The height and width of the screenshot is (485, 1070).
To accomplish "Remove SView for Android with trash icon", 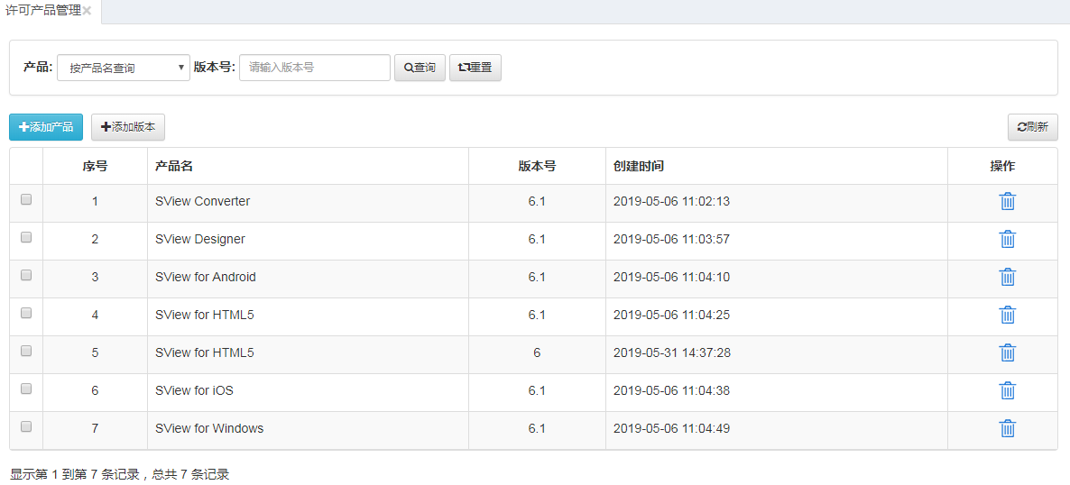I will click(x=1007, y=277).
